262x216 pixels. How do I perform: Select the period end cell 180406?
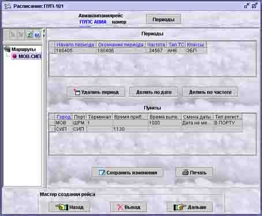[x=121, y=51]
